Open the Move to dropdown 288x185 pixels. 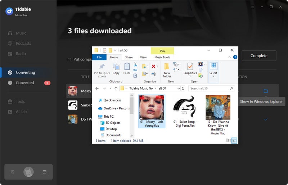[145, 66]
